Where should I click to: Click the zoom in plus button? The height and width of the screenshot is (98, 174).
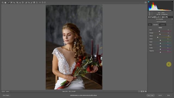click(x=4, y=91)
